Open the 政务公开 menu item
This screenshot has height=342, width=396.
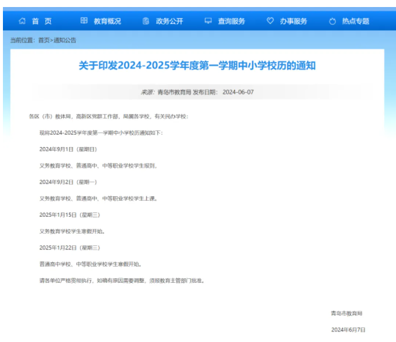coord(169,21)
